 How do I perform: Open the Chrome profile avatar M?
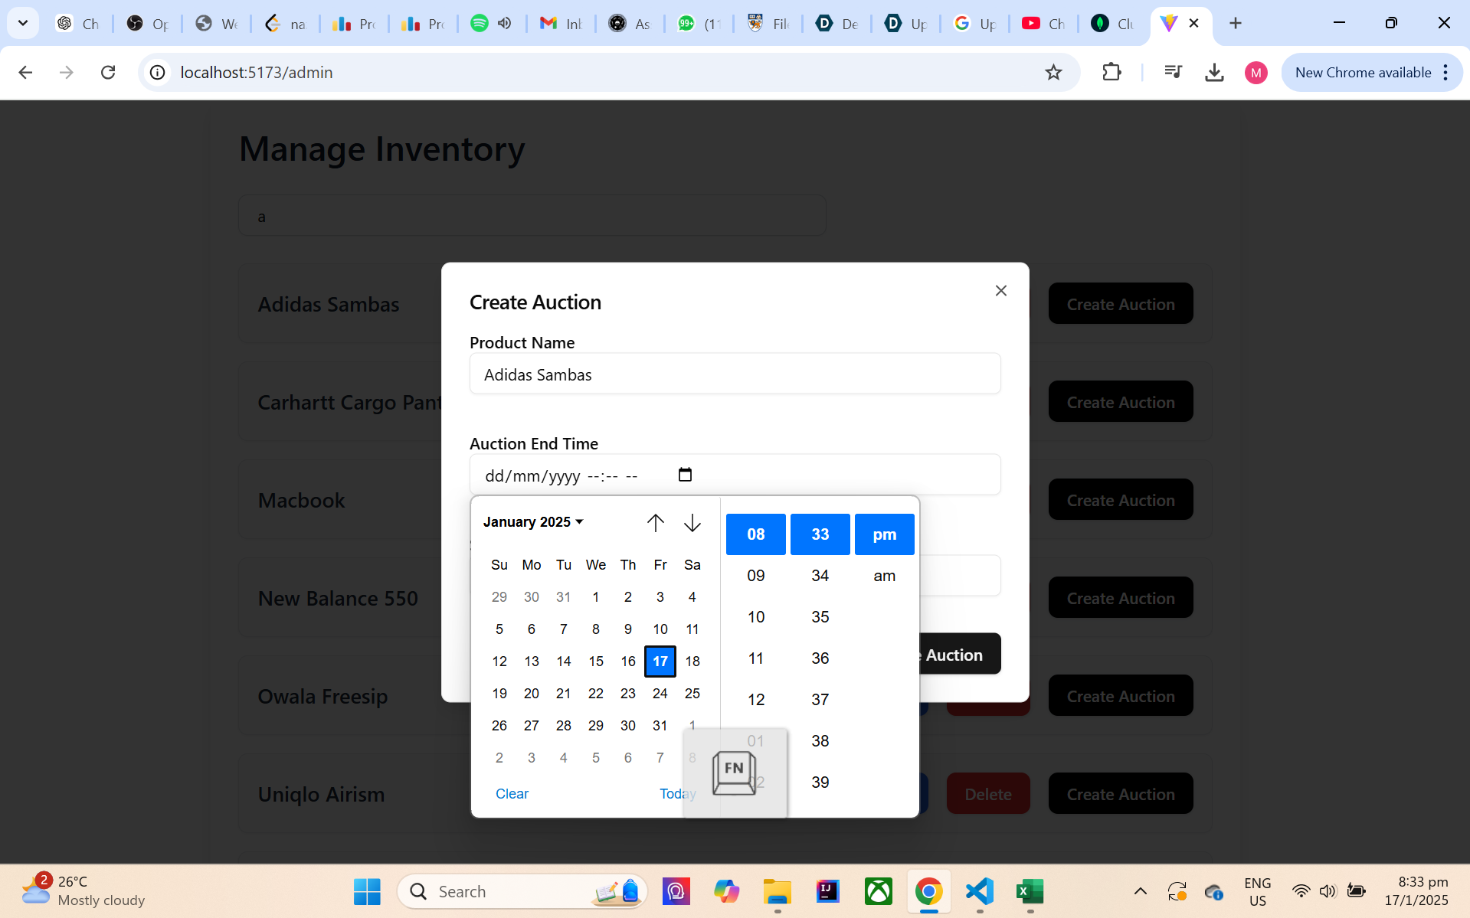tap(1256, 73)
